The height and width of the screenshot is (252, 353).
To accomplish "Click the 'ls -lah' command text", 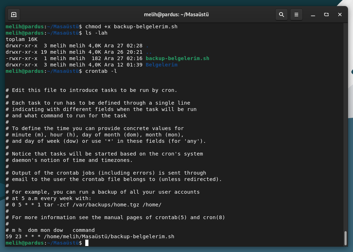I will pyautogui.click(x=96, y=33).
